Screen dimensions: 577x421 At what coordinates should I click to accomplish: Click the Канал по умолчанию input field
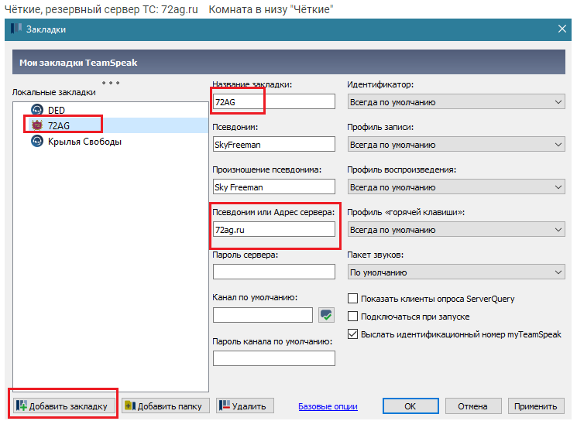tap(263, 315)
